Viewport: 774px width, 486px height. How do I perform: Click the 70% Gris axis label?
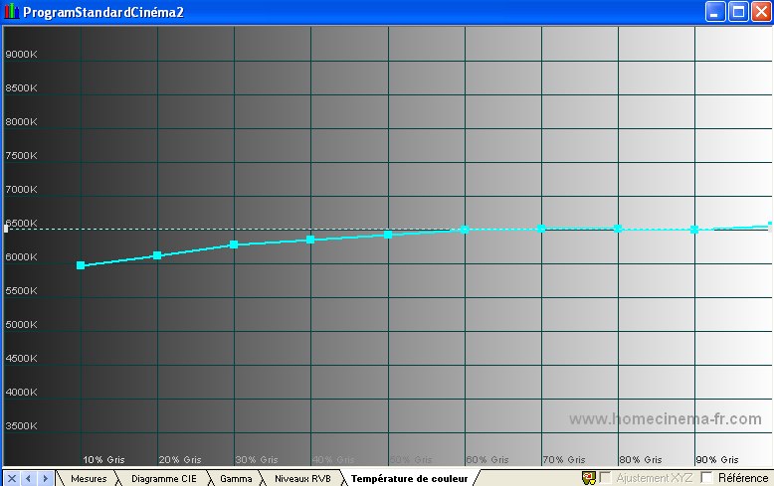coord(564,459)
